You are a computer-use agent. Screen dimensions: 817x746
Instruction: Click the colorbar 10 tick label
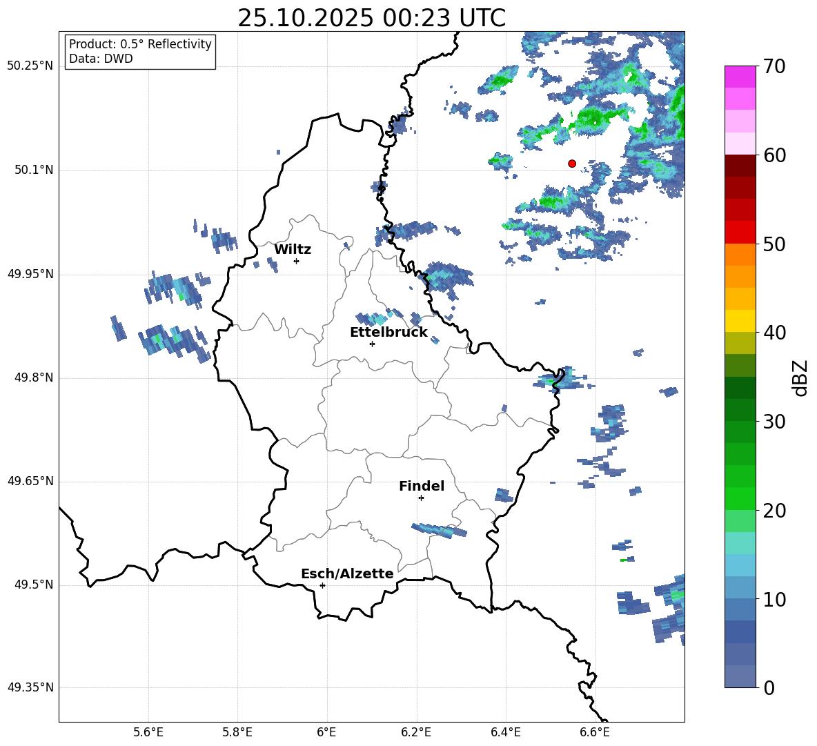click(x=774, y=599)
